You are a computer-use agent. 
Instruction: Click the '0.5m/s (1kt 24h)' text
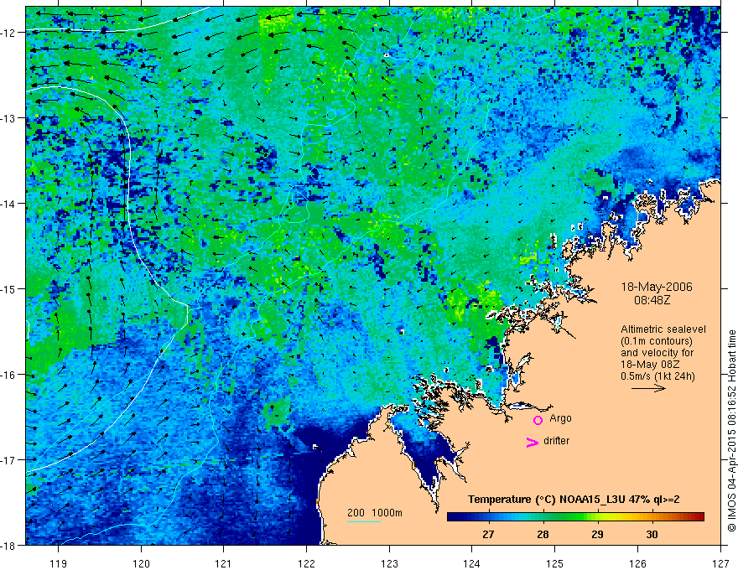(657, 376)
